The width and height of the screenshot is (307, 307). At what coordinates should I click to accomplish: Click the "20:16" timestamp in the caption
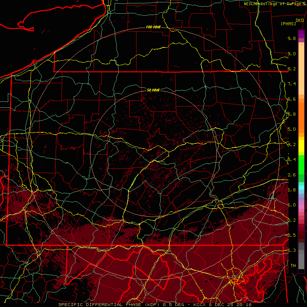245,305
